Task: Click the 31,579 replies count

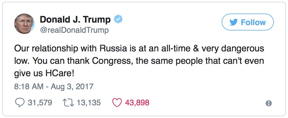Action: click(x=40, y=102)
